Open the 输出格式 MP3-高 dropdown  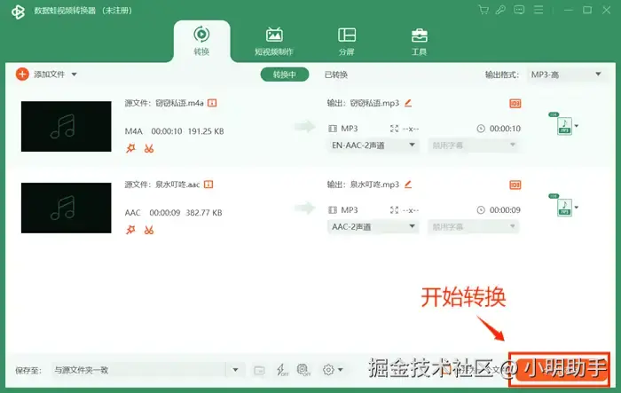point(566,75)
